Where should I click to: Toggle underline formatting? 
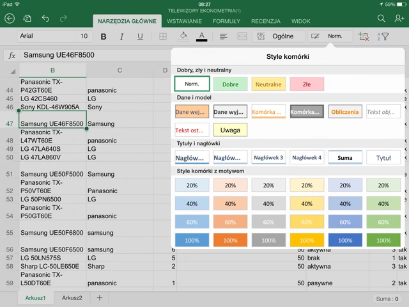click(x=140, y=36)
